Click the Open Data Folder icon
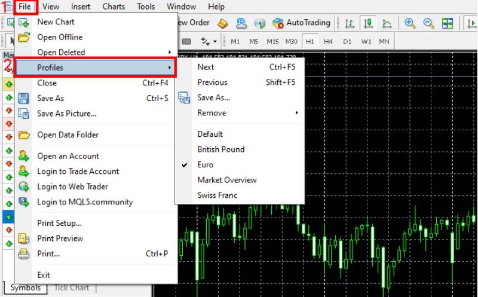The width and height of the screenshot is (478, 297). 23,135
